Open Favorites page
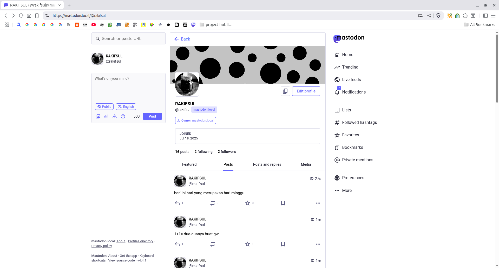Viewport: 499px width, 268px height. (347, 135)
